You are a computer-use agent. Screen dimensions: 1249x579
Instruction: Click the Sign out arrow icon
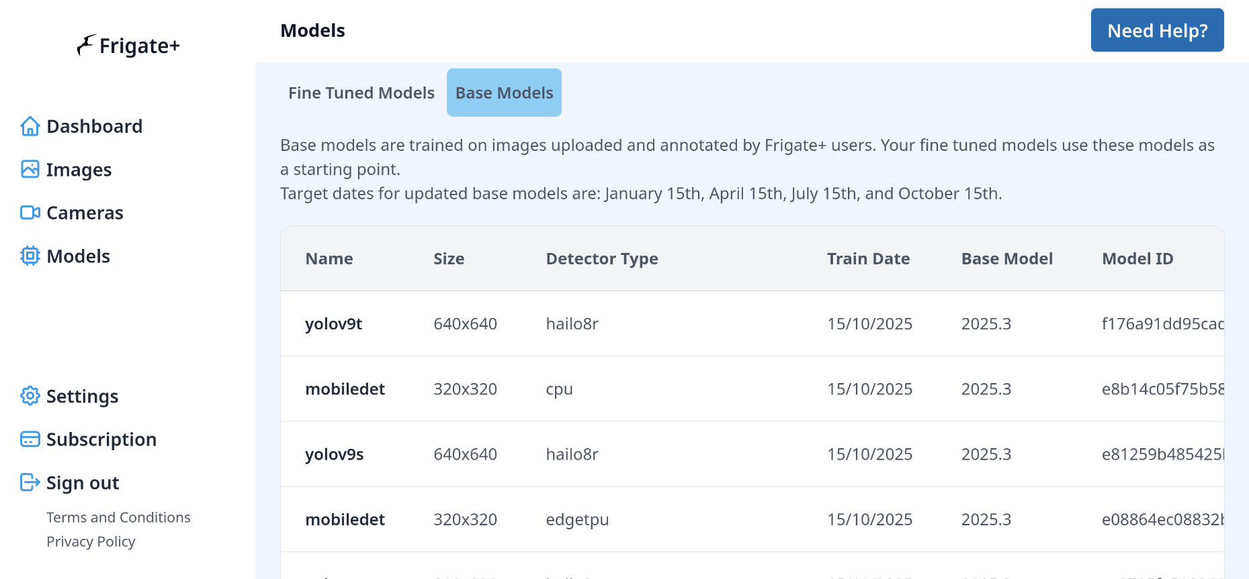(x=30, y=482)
